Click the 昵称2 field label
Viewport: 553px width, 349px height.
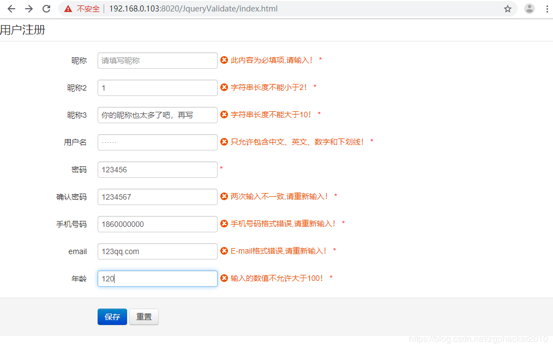77,88
